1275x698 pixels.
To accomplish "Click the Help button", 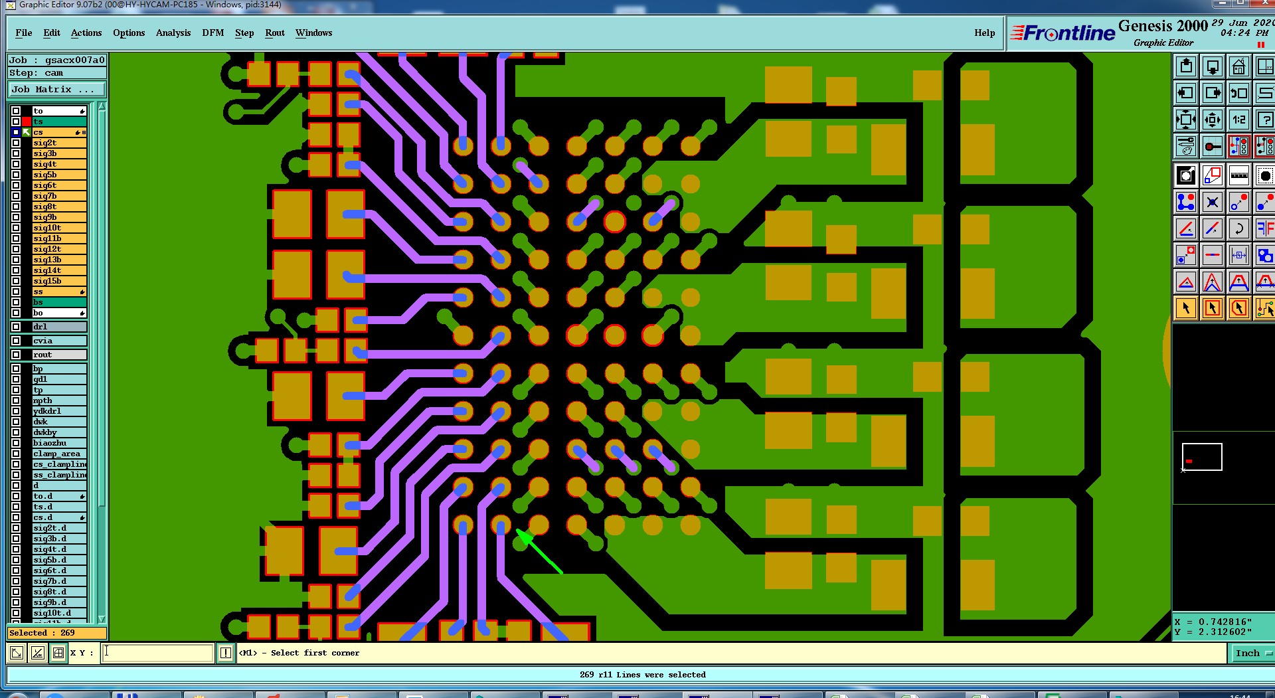I will [985, 33].
